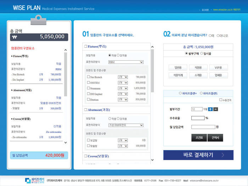Click the 조견표 button
Image resolution: width=248 pixels, height=186 pixels.
(199, 138)
